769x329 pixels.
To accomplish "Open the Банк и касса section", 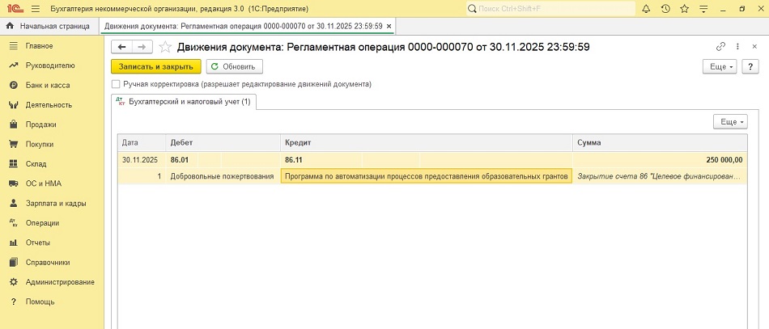I will tap(48, 85).
